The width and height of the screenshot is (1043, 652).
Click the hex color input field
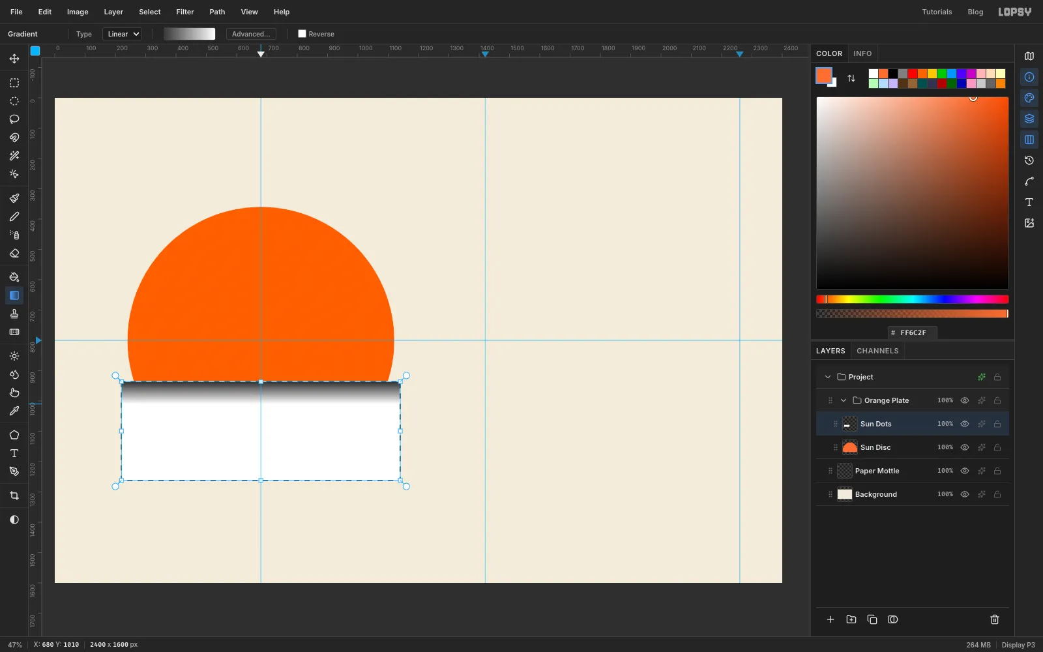(x=913, y=333)
